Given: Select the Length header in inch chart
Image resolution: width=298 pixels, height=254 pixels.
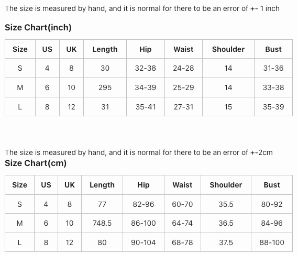Looking at the screenshot, I should 105,49.
